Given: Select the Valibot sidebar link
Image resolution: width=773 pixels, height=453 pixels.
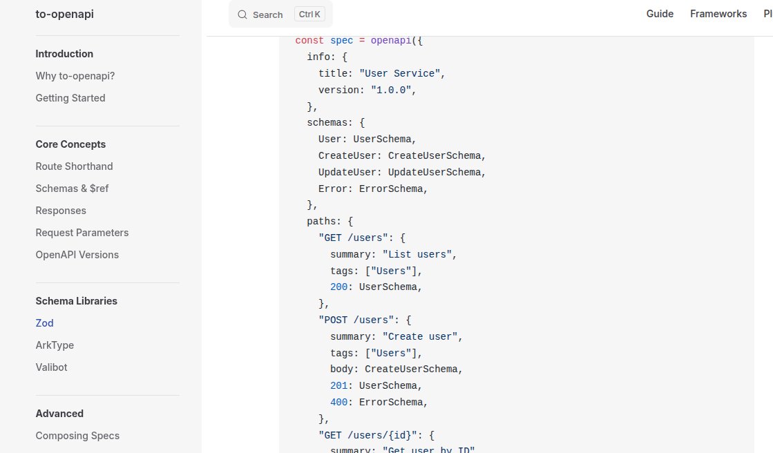Looking at the screenshot, I should pyautogui.click(x=51, y=367).
